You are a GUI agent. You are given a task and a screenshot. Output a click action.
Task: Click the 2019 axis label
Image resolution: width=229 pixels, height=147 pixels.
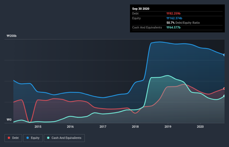point(168,127)
